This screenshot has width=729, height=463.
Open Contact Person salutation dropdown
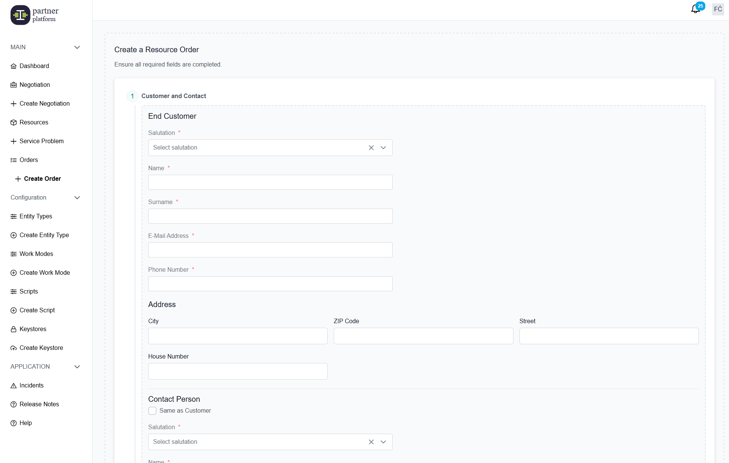tap(383, 442)
